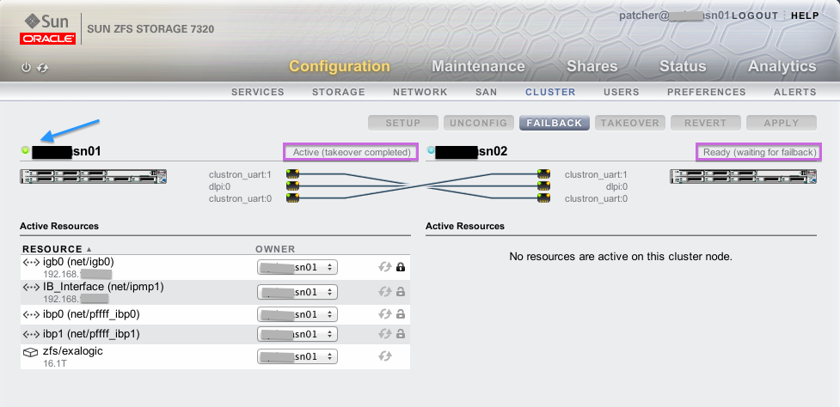
Task: Go to the PREFERENCES subtab
Action: [x=707, y=92]
